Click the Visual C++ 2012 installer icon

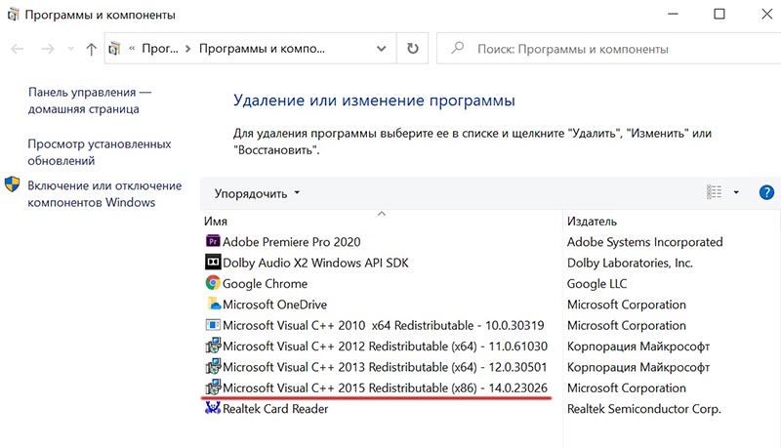pos(213,346)
